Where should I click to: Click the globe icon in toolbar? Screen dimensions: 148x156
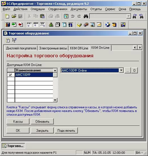coord(108,25)
